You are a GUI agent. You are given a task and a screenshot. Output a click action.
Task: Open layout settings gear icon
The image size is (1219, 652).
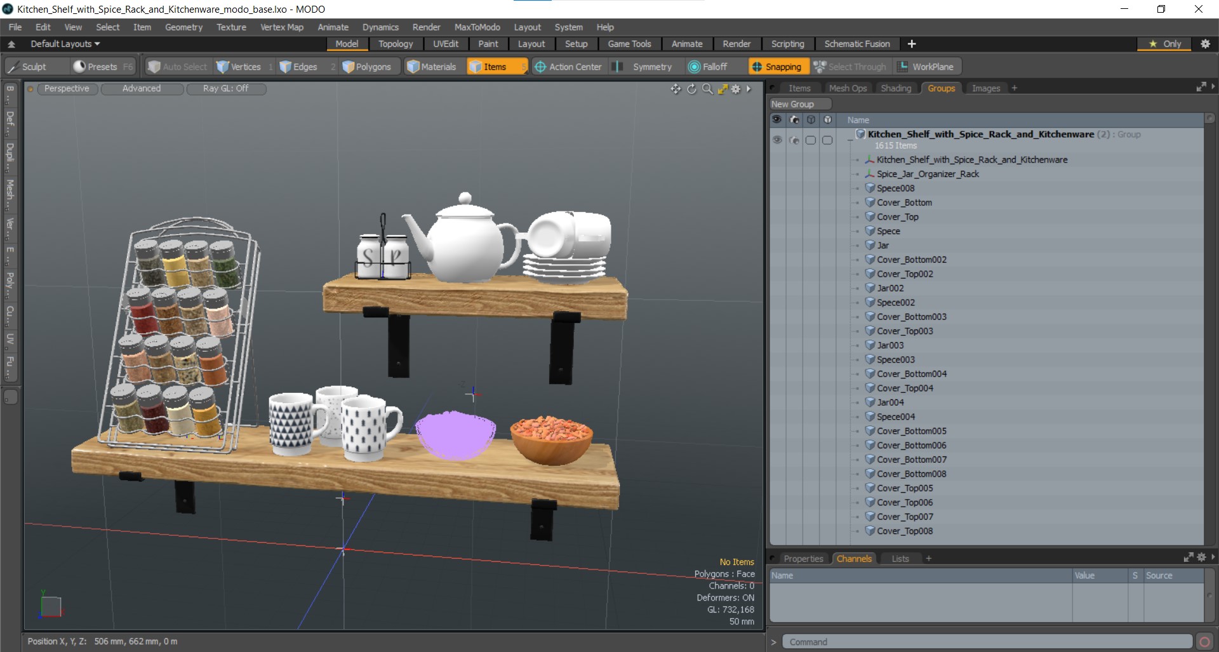(x=1206, y=44)
